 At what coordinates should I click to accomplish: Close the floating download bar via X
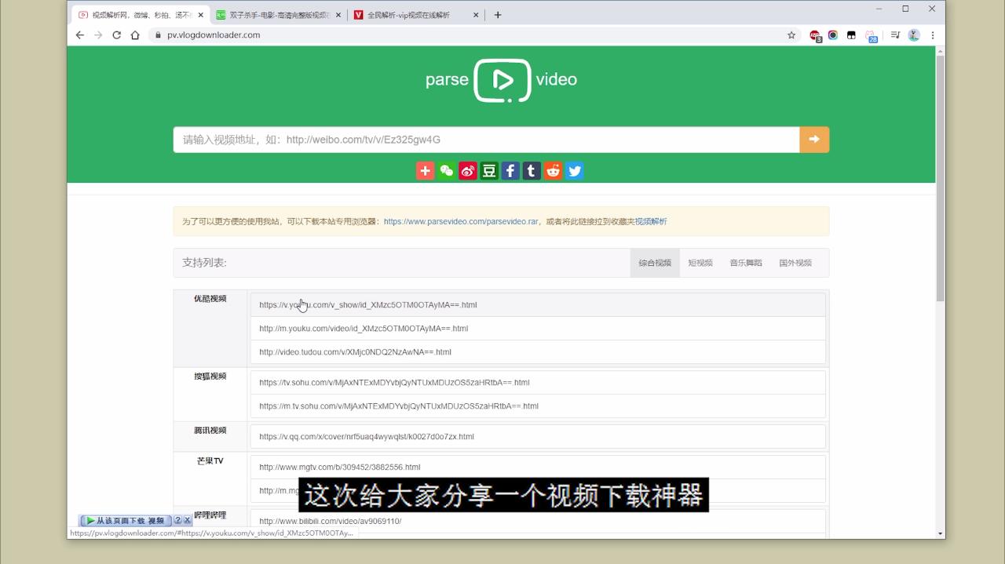(x=188, y=520)
